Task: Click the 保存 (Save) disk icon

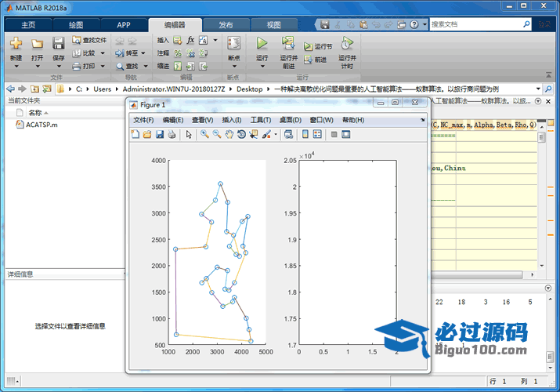Action: (x=58, y=43)
